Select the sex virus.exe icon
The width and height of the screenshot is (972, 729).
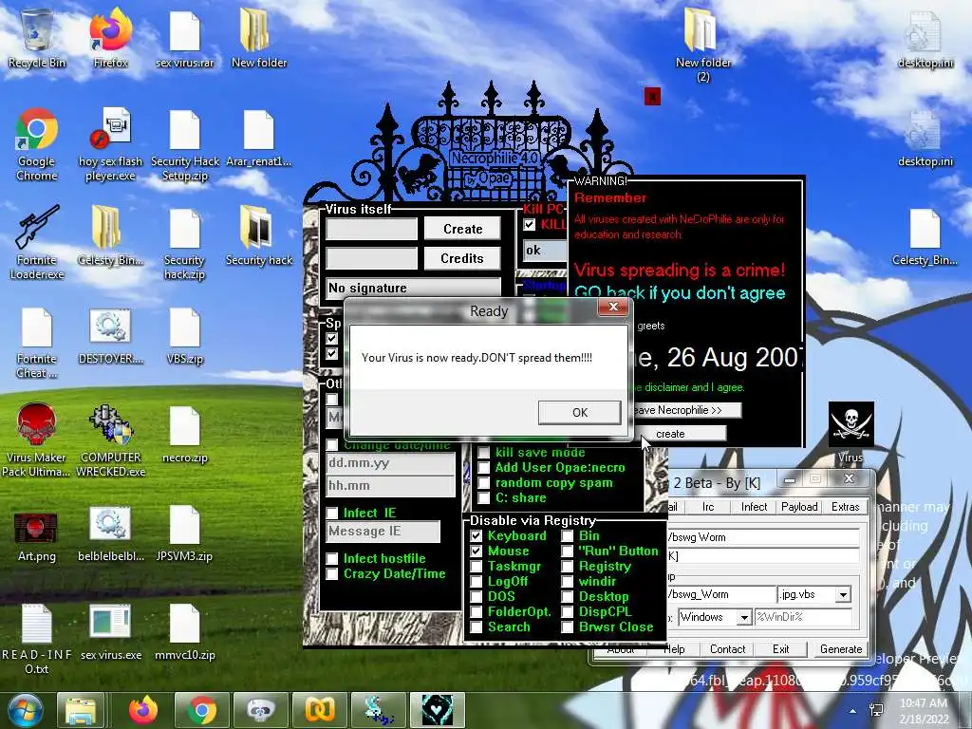[x=110, y=631]
